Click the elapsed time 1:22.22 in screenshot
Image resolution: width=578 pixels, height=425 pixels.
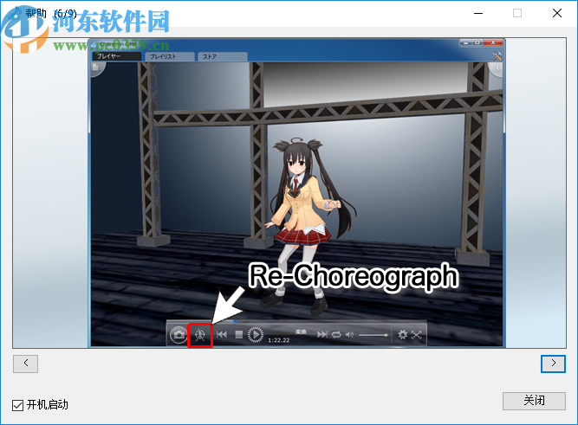coord(278,340)
